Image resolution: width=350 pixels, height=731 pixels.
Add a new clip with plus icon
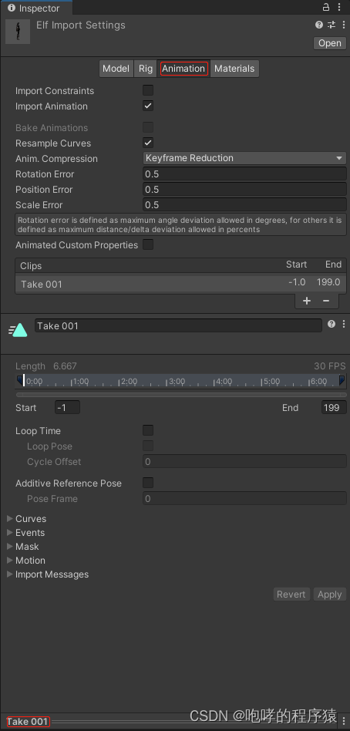(x=307, y=301)
